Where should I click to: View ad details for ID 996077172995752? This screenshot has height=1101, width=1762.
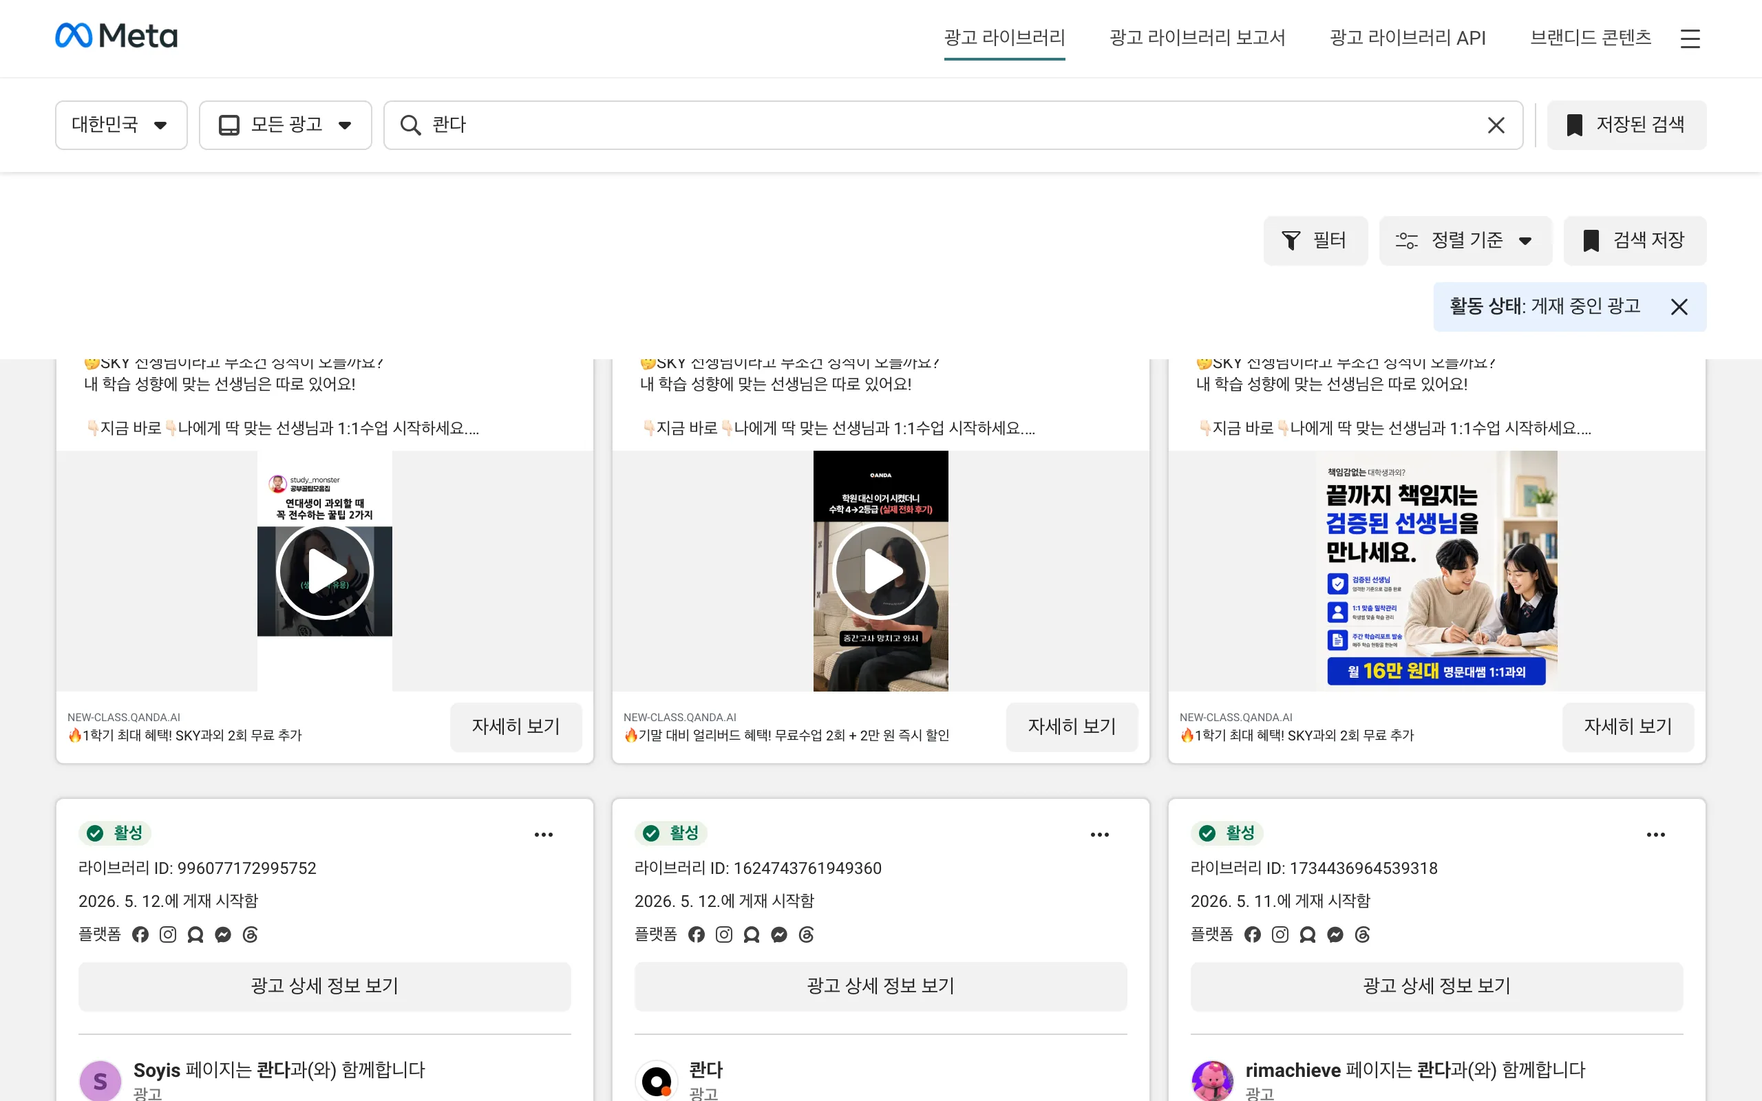point(325,986)
